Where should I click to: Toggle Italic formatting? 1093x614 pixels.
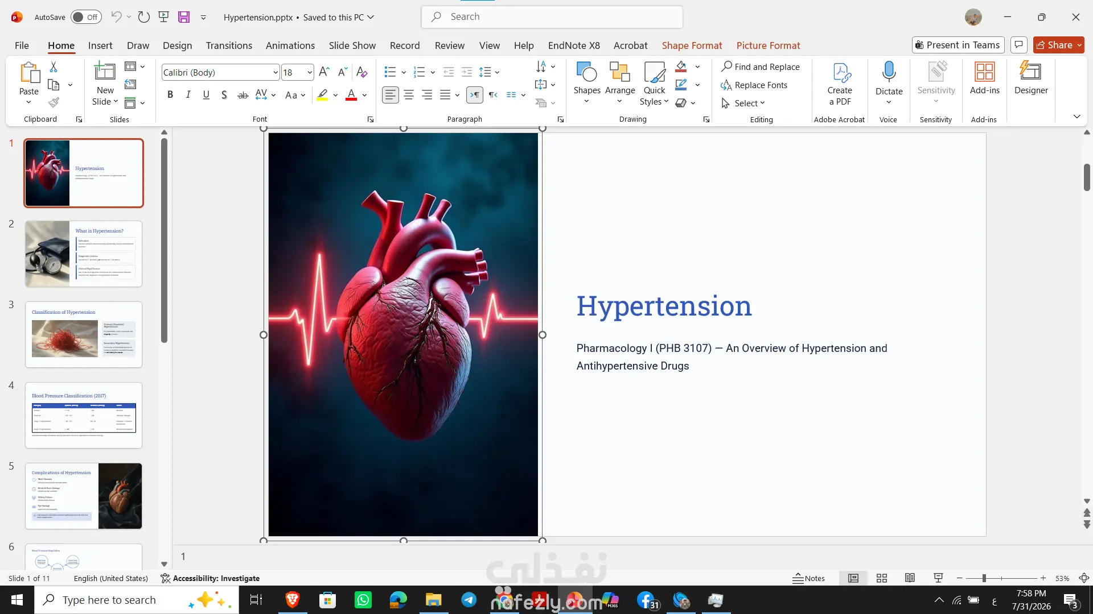tap(188, 95)
